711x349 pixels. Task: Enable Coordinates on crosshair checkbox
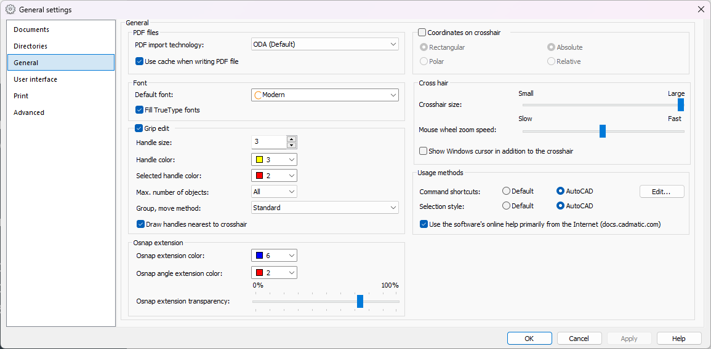click(422, 33)
